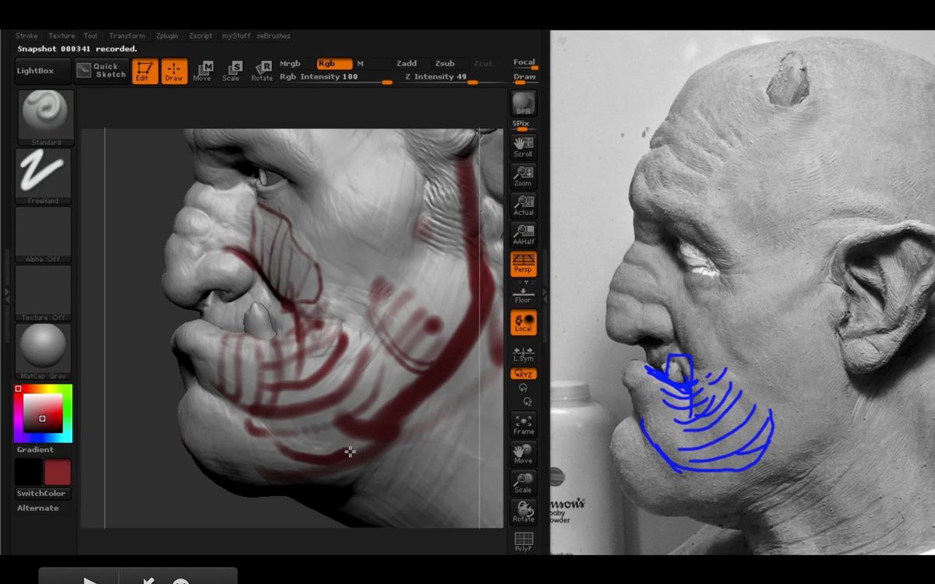Enable the Mrgb channel
Viewport: 935px width, 584px height.
tap(290, 64)
